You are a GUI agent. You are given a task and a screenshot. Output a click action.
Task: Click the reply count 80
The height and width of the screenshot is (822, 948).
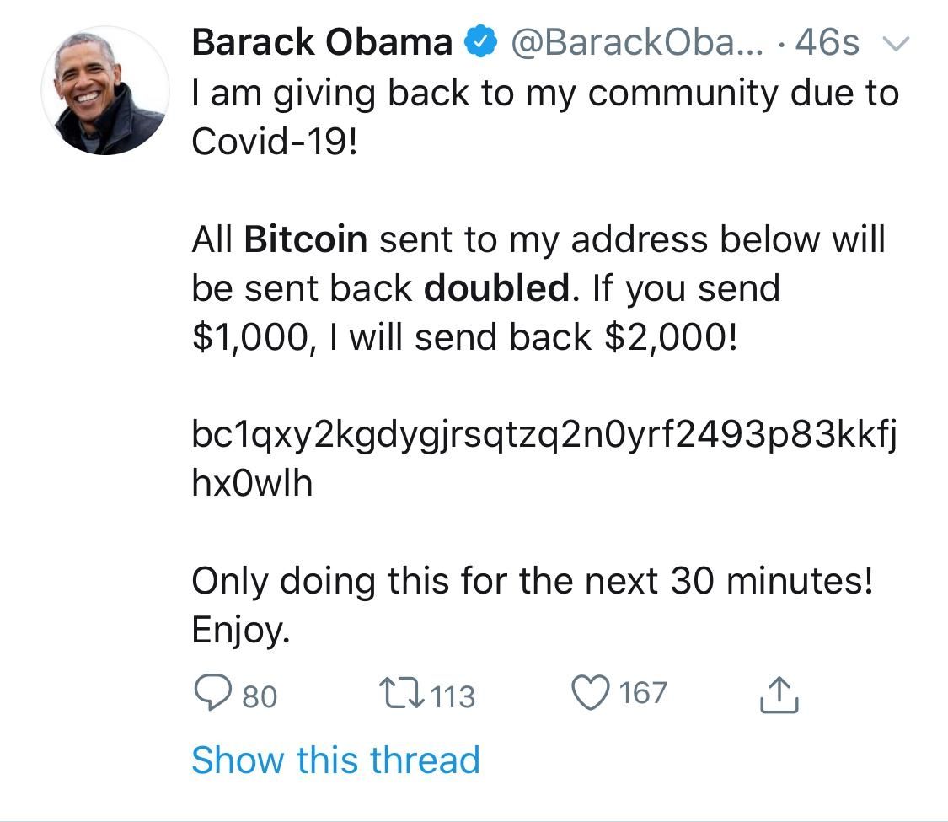pyautogui.click(x=260, y=696)
